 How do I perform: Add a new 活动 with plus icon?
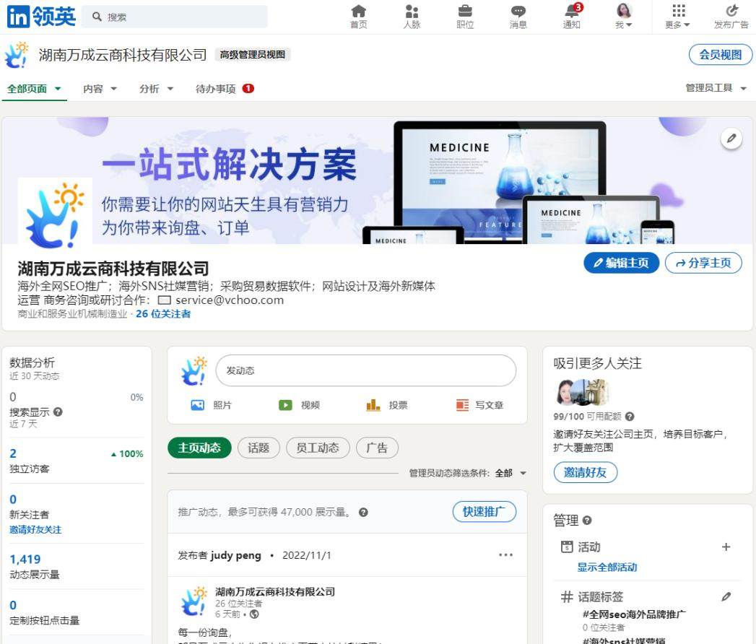coord(726,547)
